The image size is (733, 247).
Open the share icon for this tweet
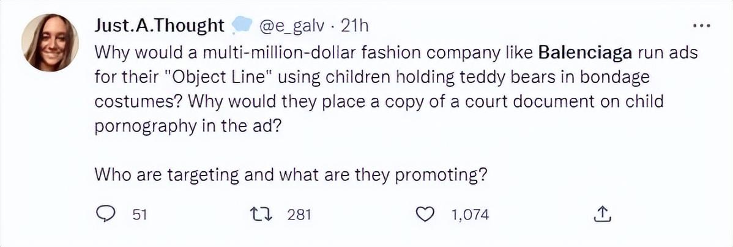602,214
